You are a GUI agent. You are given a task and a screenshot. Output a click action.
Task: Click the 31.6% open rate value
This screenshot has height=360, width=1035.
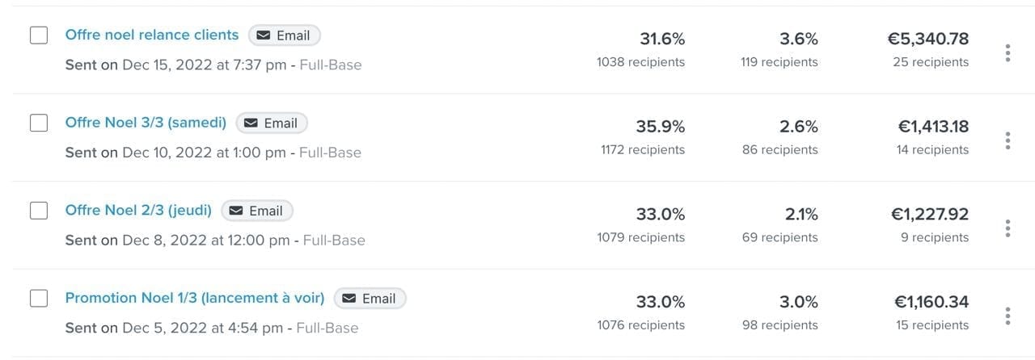point(662,39)
